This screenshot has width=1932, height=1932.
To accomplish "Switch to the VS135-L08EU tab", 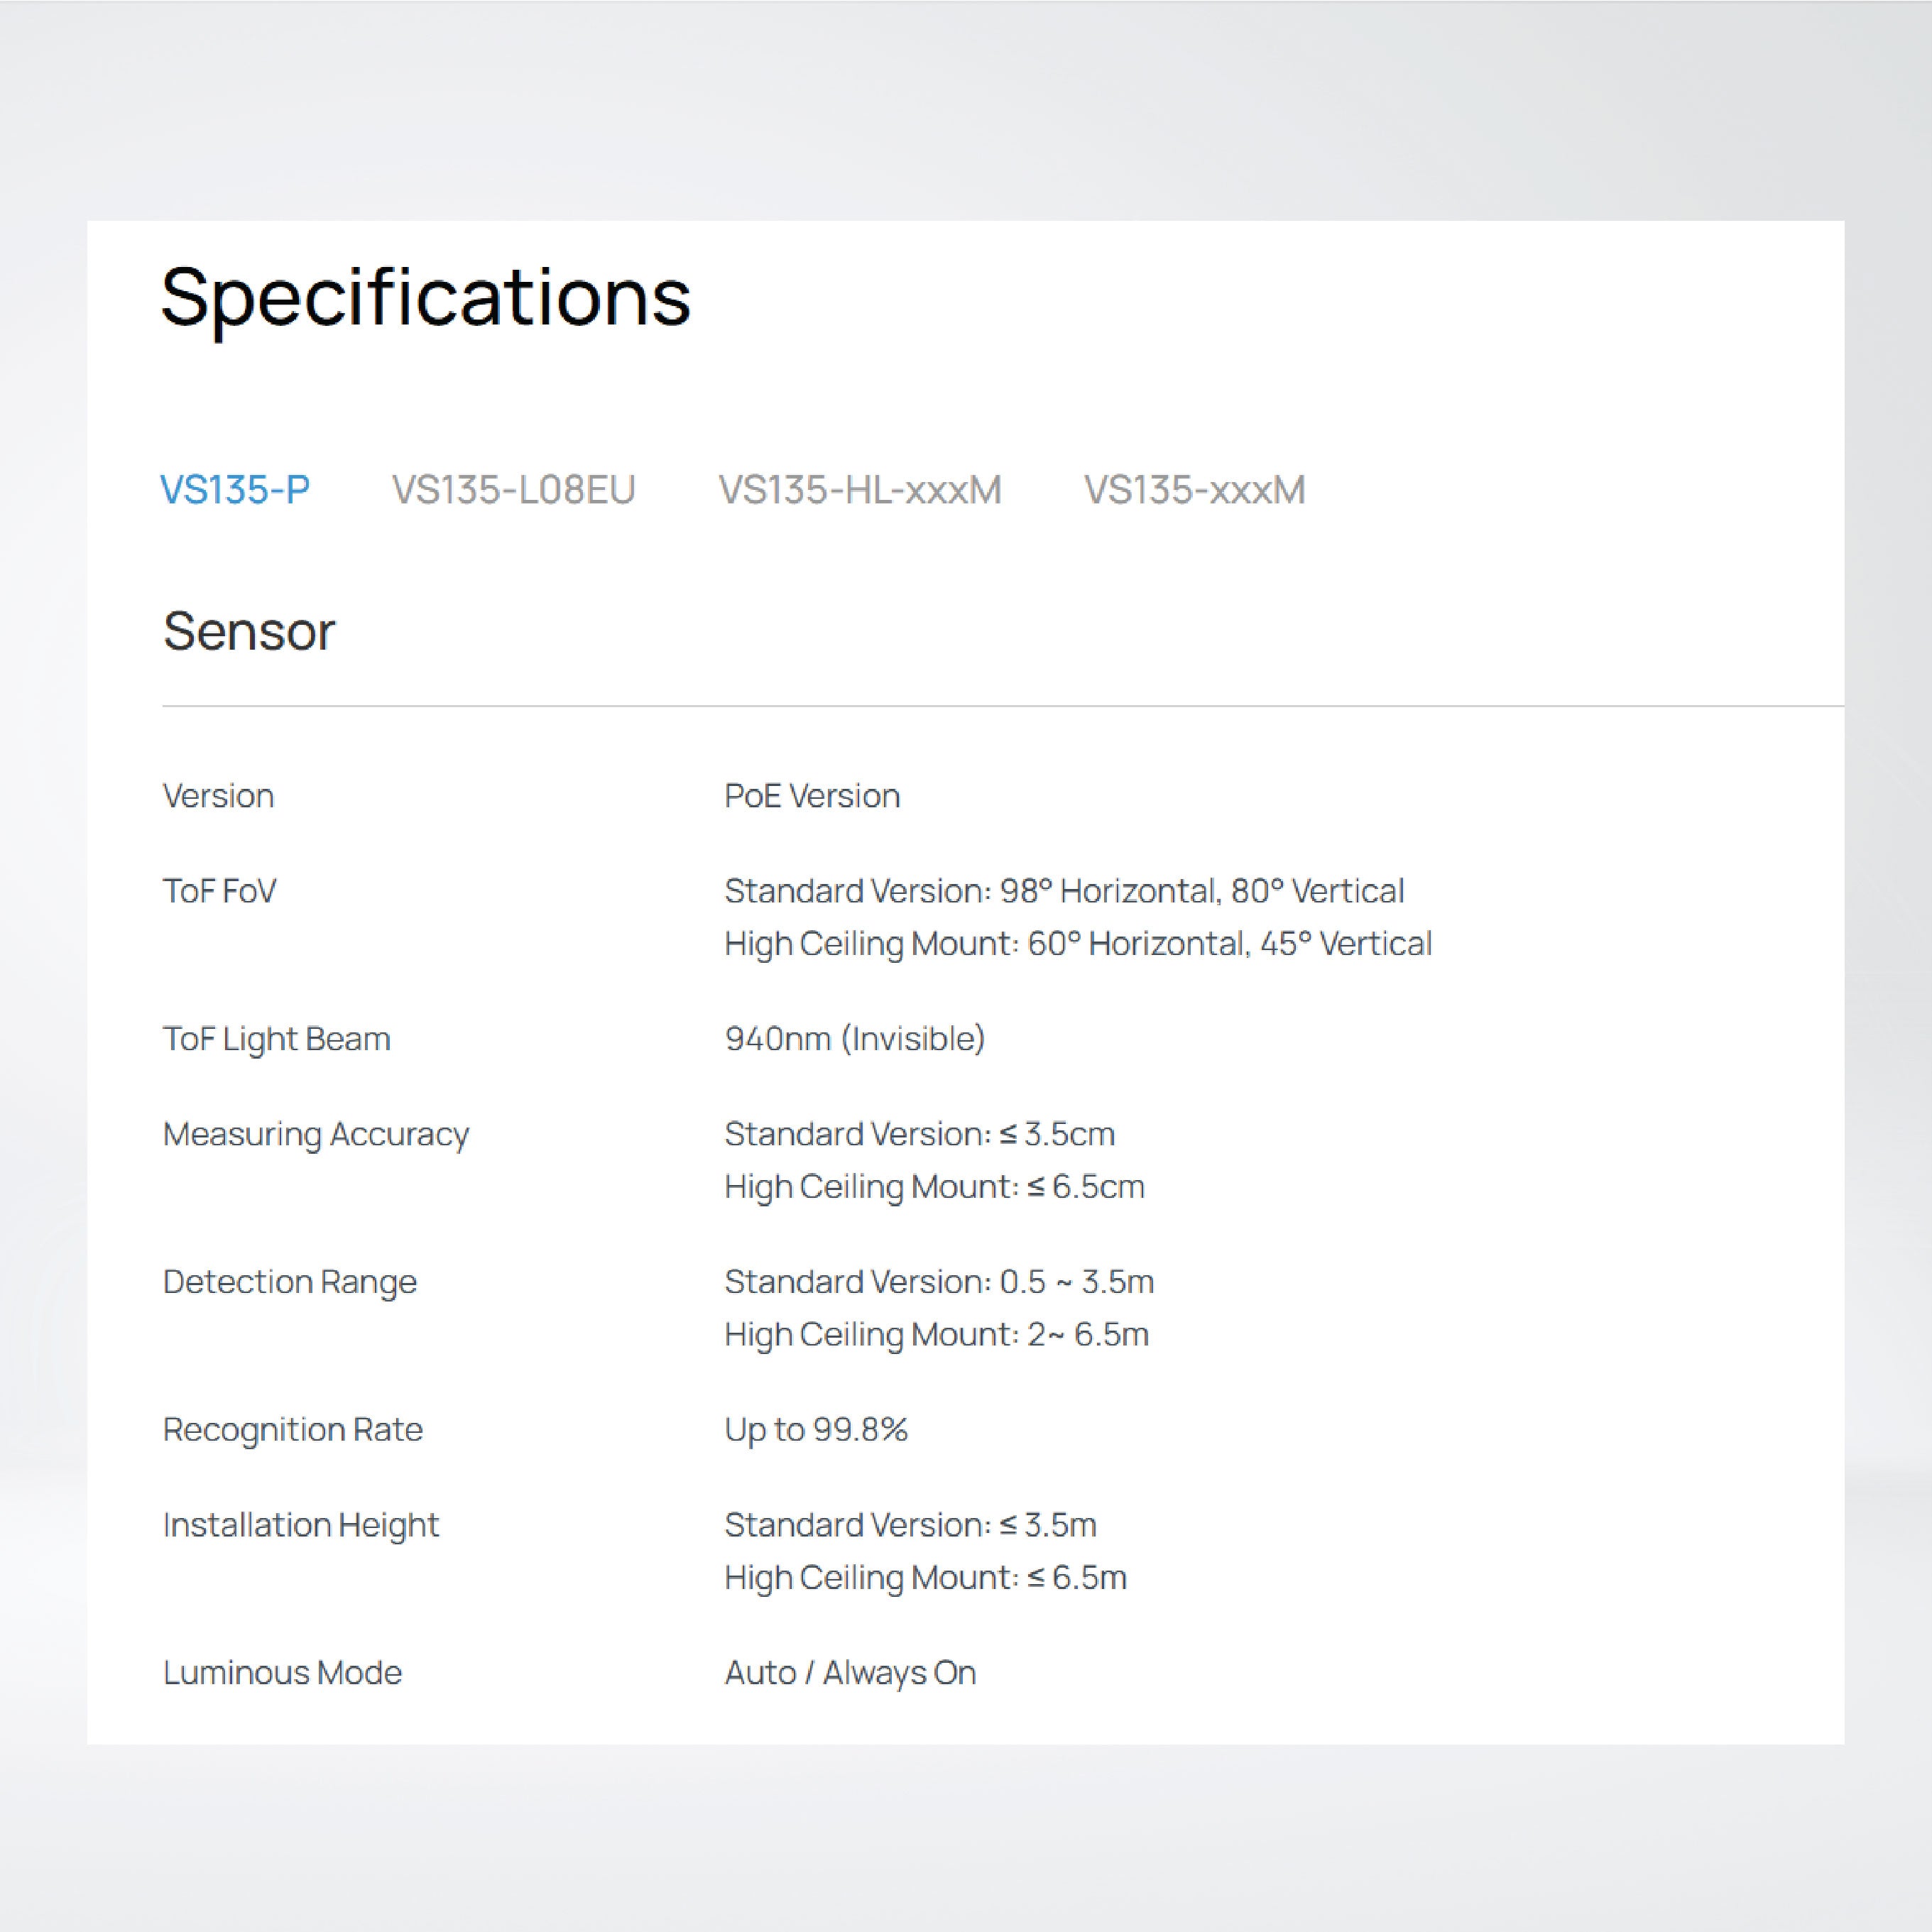I will click(513, 490).
